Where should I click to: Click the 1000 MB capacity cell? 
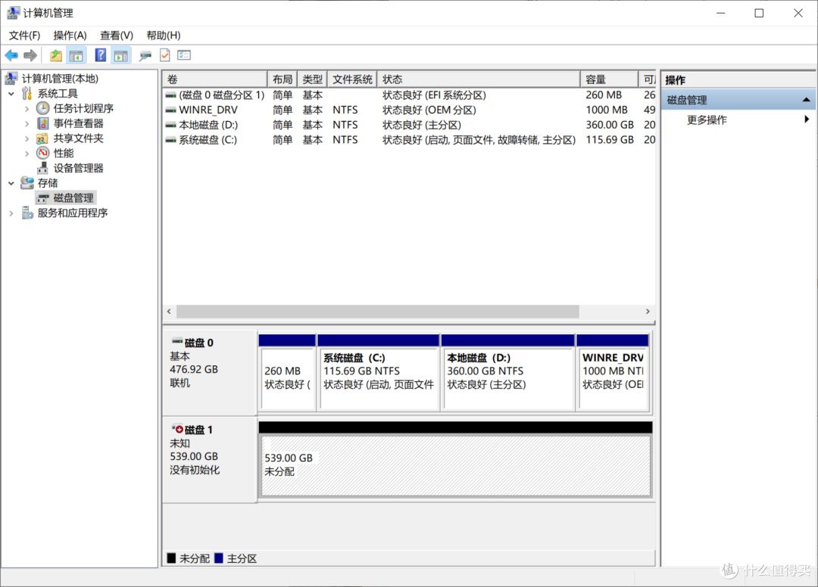click(607, 110)
